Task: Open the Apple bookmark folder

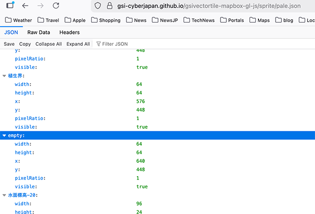Action: (x=75, y=20)
